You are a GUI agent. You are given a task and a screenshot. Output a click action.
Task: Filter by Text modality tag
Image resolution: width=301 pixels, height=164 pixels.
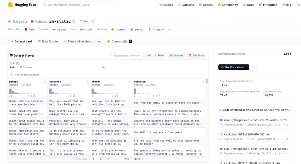[29, 29]
